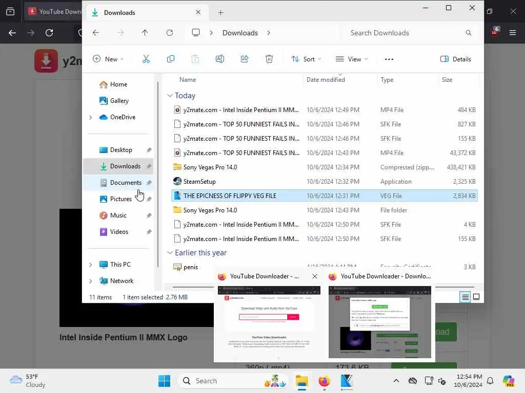Viewport: 525px width, 393px height.
Task: Open Firefox from the taskbar
Action: click(x=324, y=381)
